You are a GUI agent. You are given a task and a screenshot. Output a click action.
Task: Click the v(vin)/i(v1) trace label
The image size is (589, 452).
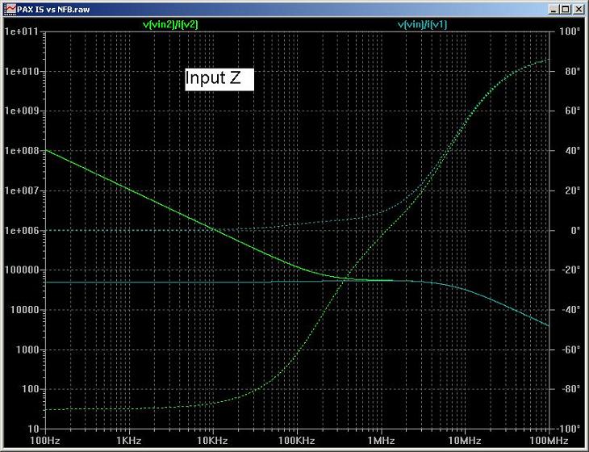(x=422, y=25)
